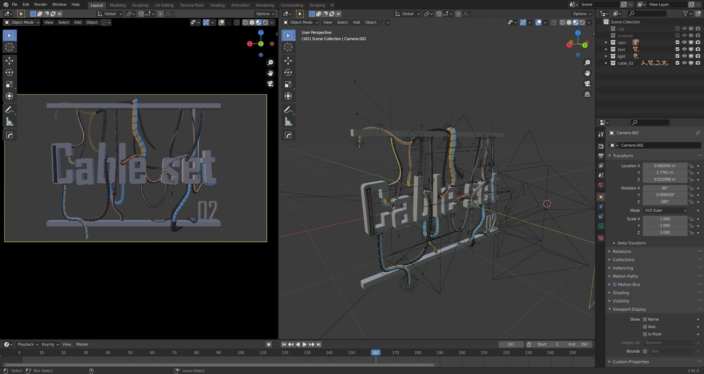Image resolution: width=704 pixels, height=374 pixels.
Task: Select the Move tool in left viewport
Action: [9, 61]
